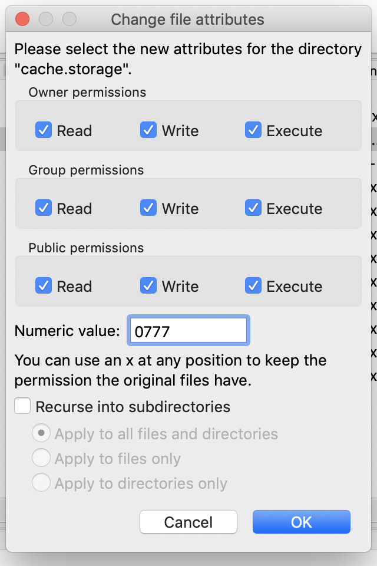Select Apply to directories only option
Image resolution: width=377 pixels, height=566 pixels.
pos(41,483)
